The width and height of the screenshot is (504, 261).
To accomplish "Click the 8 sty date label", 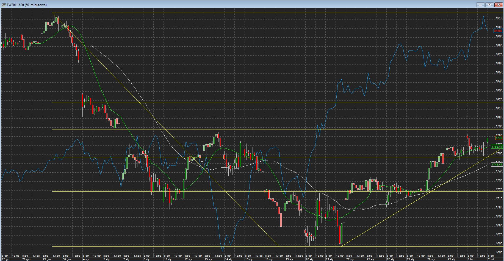I will coord(147,259).
